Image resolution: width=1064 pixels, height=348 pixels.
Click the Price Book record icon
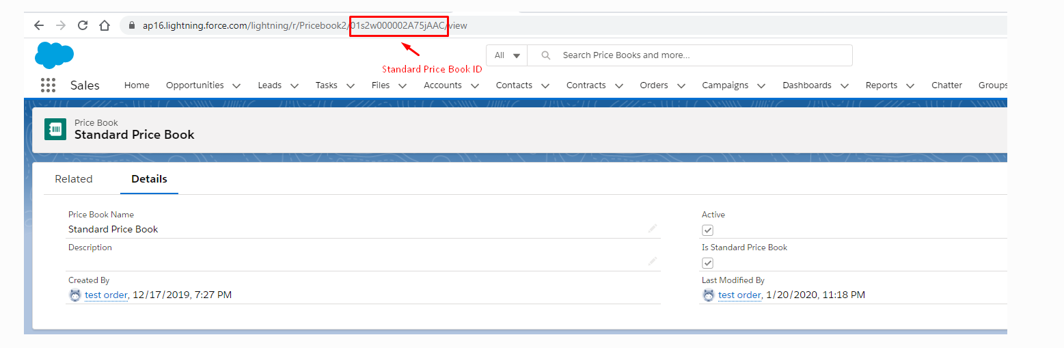pyautogui.click(x=55, y=129)
